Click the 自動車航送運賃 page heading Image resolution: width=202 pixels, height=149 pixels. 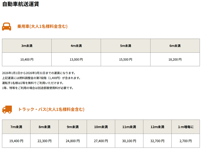coord(20,4)
